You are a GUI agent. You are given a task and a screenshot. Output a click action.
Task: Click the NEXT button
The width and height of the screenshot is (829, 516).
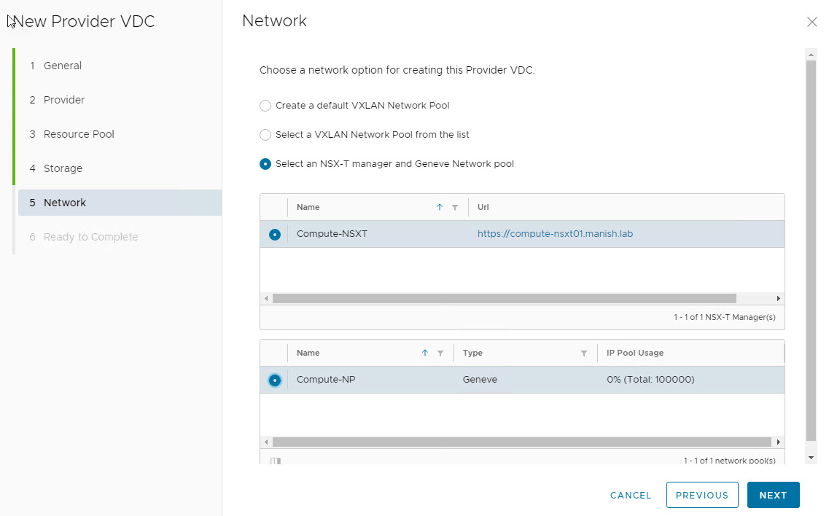[x=773, y=495]
